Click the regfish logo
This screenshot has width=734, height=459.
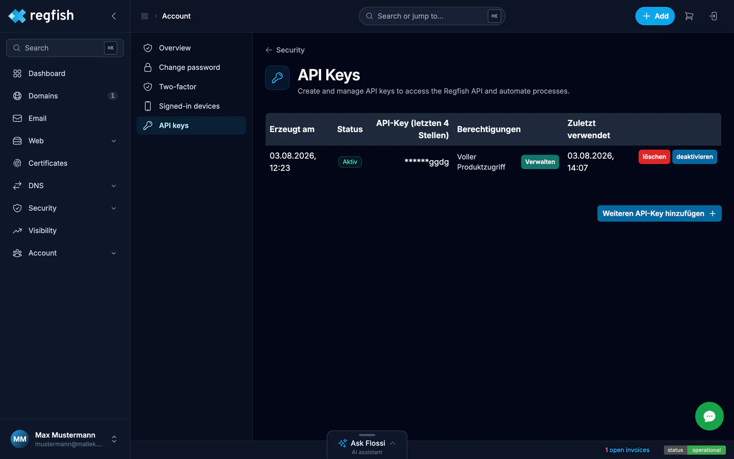[x=41, y=16]
